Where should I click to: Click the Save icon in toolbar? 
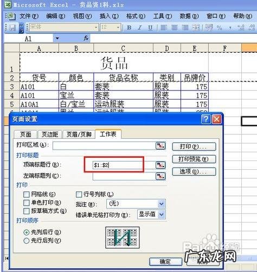pyautogui.click(x=12, y=28)
